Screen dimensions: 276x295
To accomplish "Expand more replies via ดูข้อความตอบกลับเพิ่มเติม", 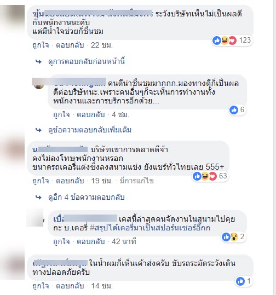I will (x=90, y=130).
